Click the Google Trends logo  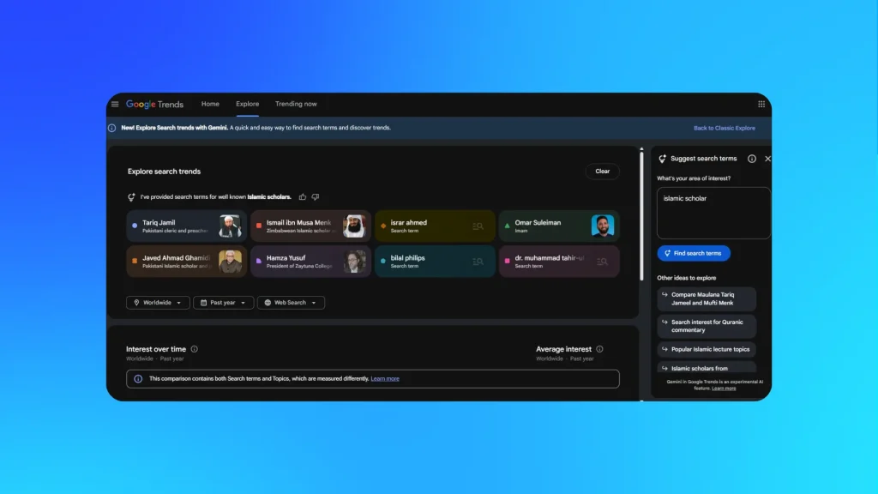pos(154,104)
